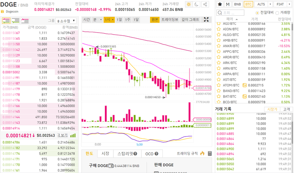Switch to dark theme moon icon
This screenshot has height=173, width=294.
196,4
